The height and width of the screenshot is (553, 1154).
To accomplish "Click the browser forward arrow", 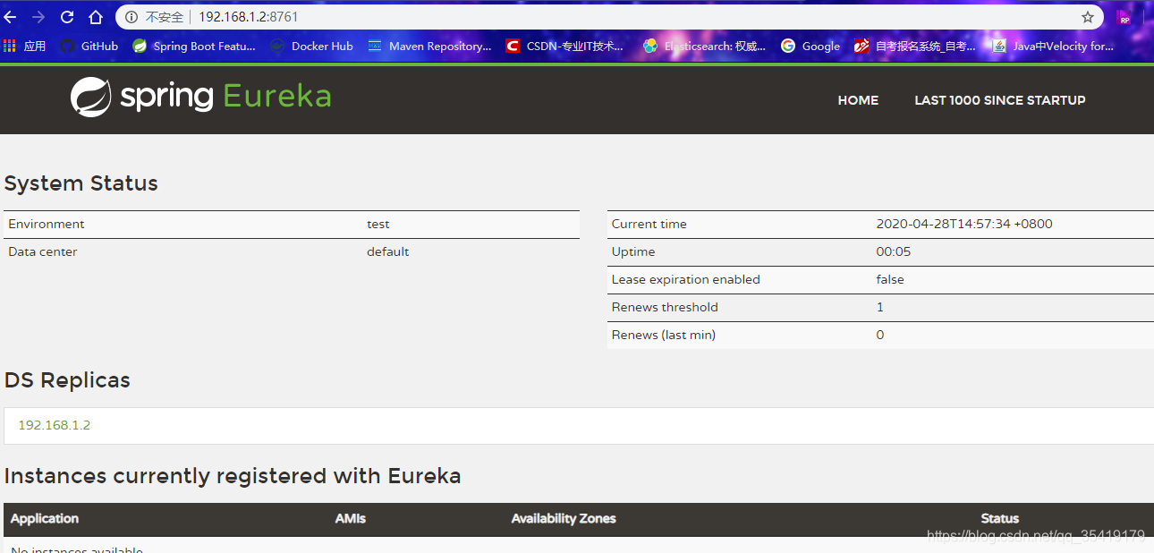I will [x=38, y=17].
